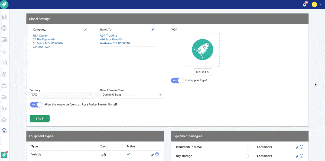The width and height of the screenshot is (325, 161).
Task: Open the Default Invoice Term dropdown
Action: [132, 95]
